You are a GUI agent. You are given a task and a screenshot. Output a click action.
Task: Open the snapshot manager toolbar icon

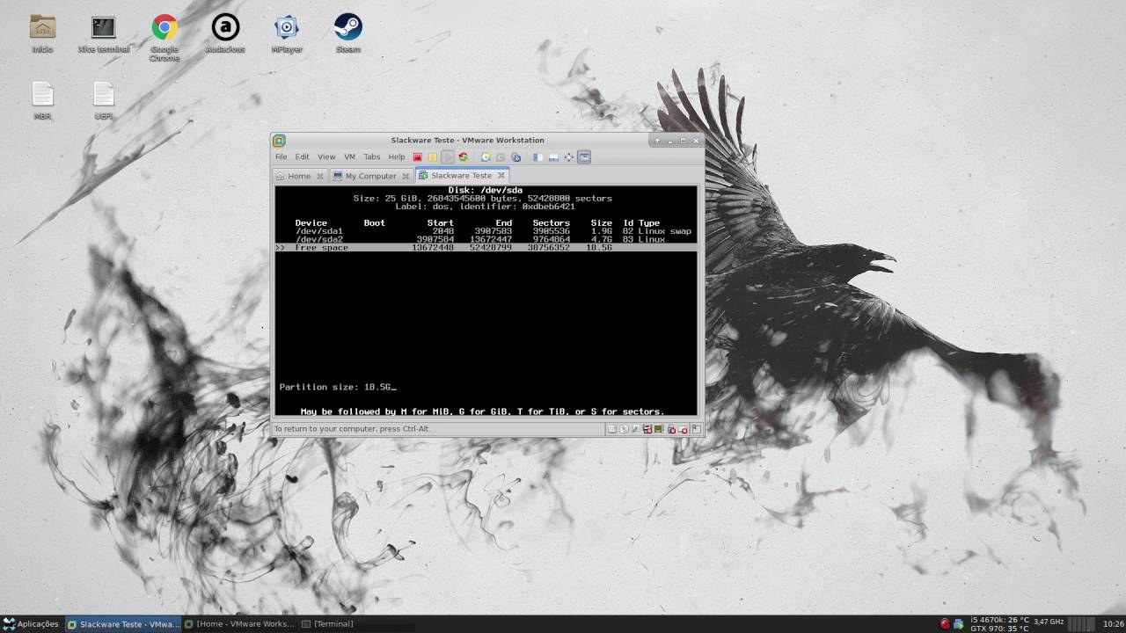point(516,157)
